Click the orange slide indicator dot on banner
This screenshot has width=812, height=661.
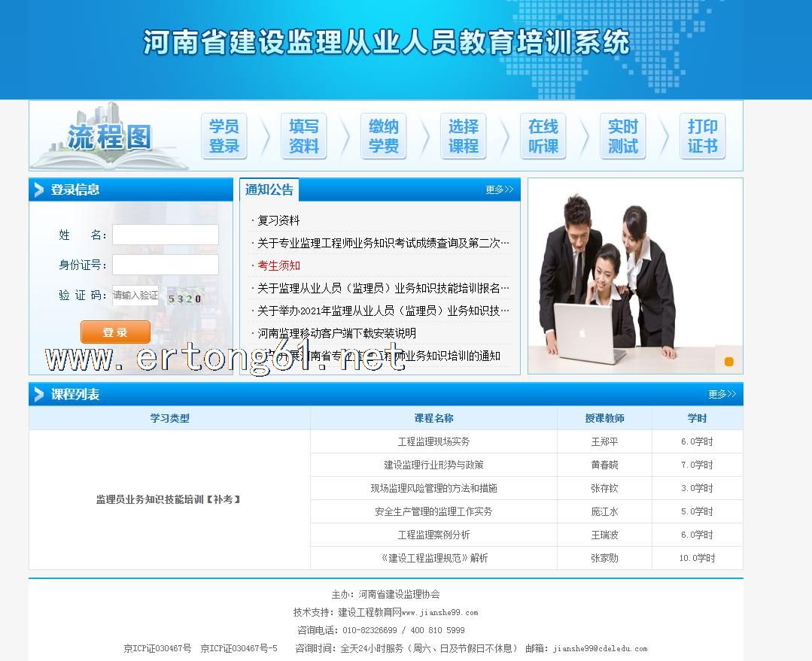pos(728,362)
